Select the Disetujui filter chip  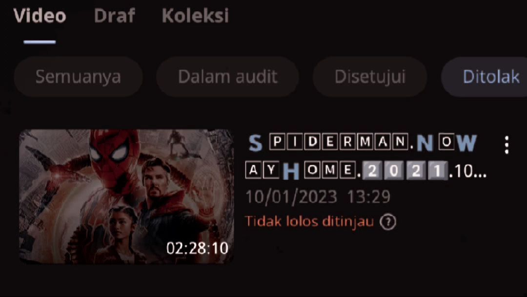(x=370, y=77)
